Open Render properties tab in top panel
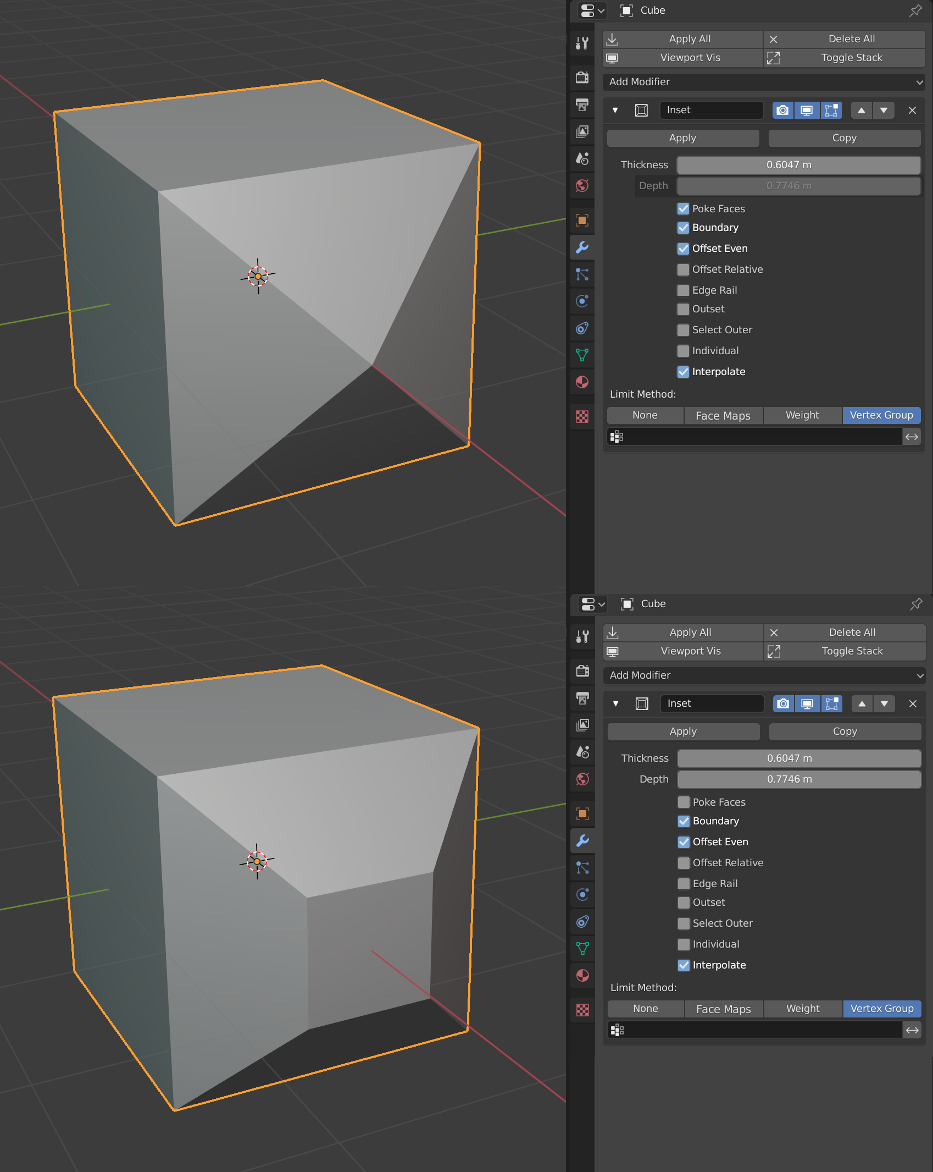This screenshot has width=933, height=1172. pos(582,77)
